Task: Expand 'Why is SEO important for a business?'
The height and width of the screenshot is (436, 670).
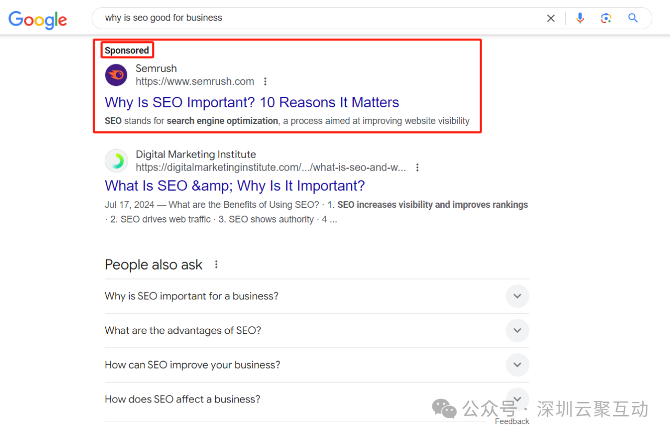Action: click(317, 296)
